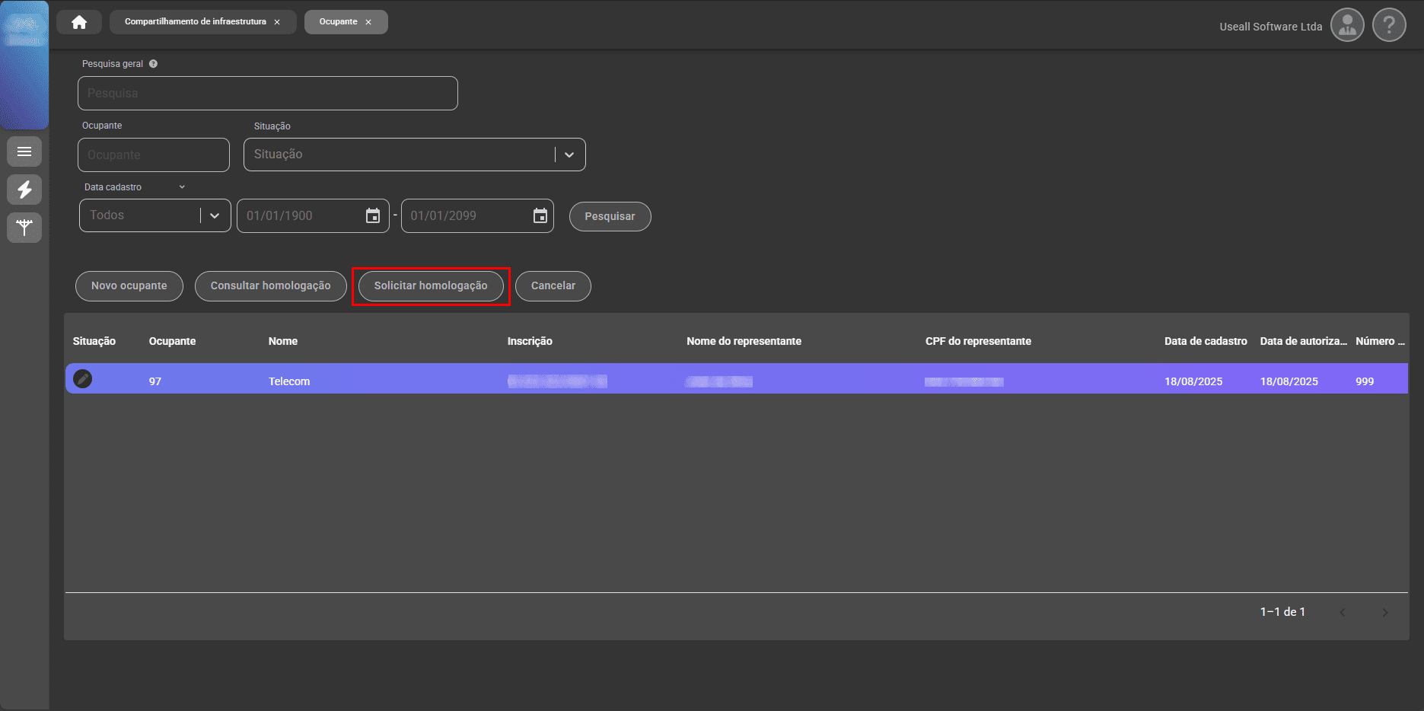Open the help question mark icon
Screen dimensions: 1424x711
pyautogui.click(x=1389, y=26)
